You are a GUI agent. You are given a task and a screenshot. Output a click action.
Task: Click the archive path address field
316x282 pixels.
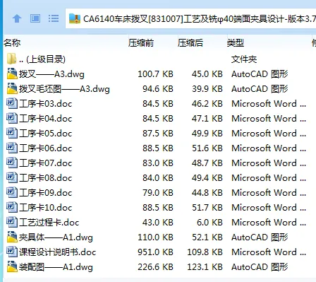click(x=190, y=18)
